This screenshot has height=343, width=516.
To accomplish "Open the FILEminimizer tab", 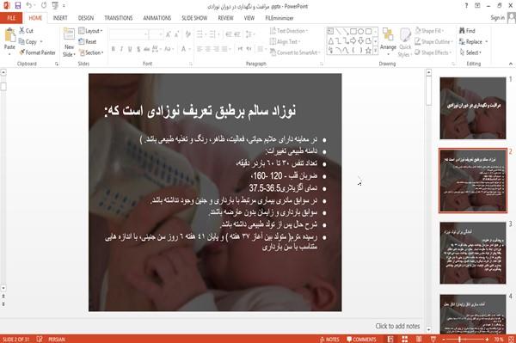I will coord(279,18).
